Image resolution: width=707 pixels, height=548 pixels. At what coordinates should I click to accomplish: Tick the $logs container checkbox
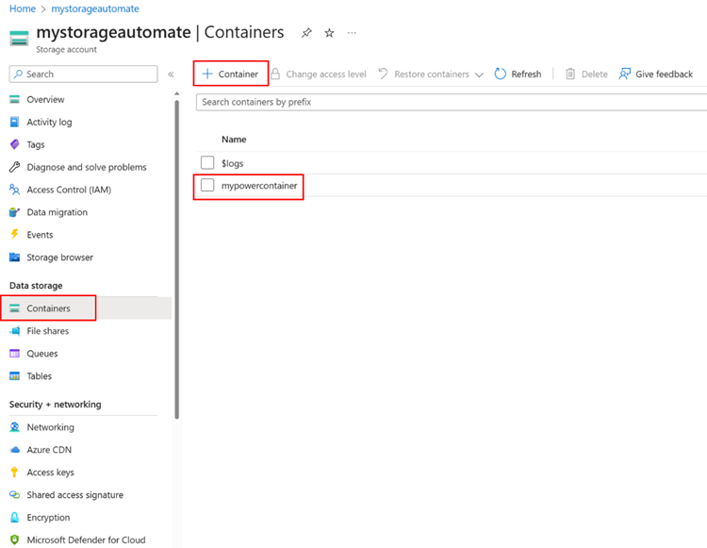pyautogui.click(x=207, y=162)
